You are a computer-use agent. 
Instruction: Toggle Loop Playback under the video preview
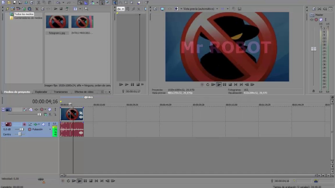click(208, 85)
